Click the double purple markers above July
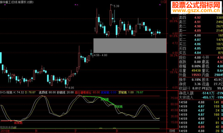223x133 pixels. click(76, 5)
